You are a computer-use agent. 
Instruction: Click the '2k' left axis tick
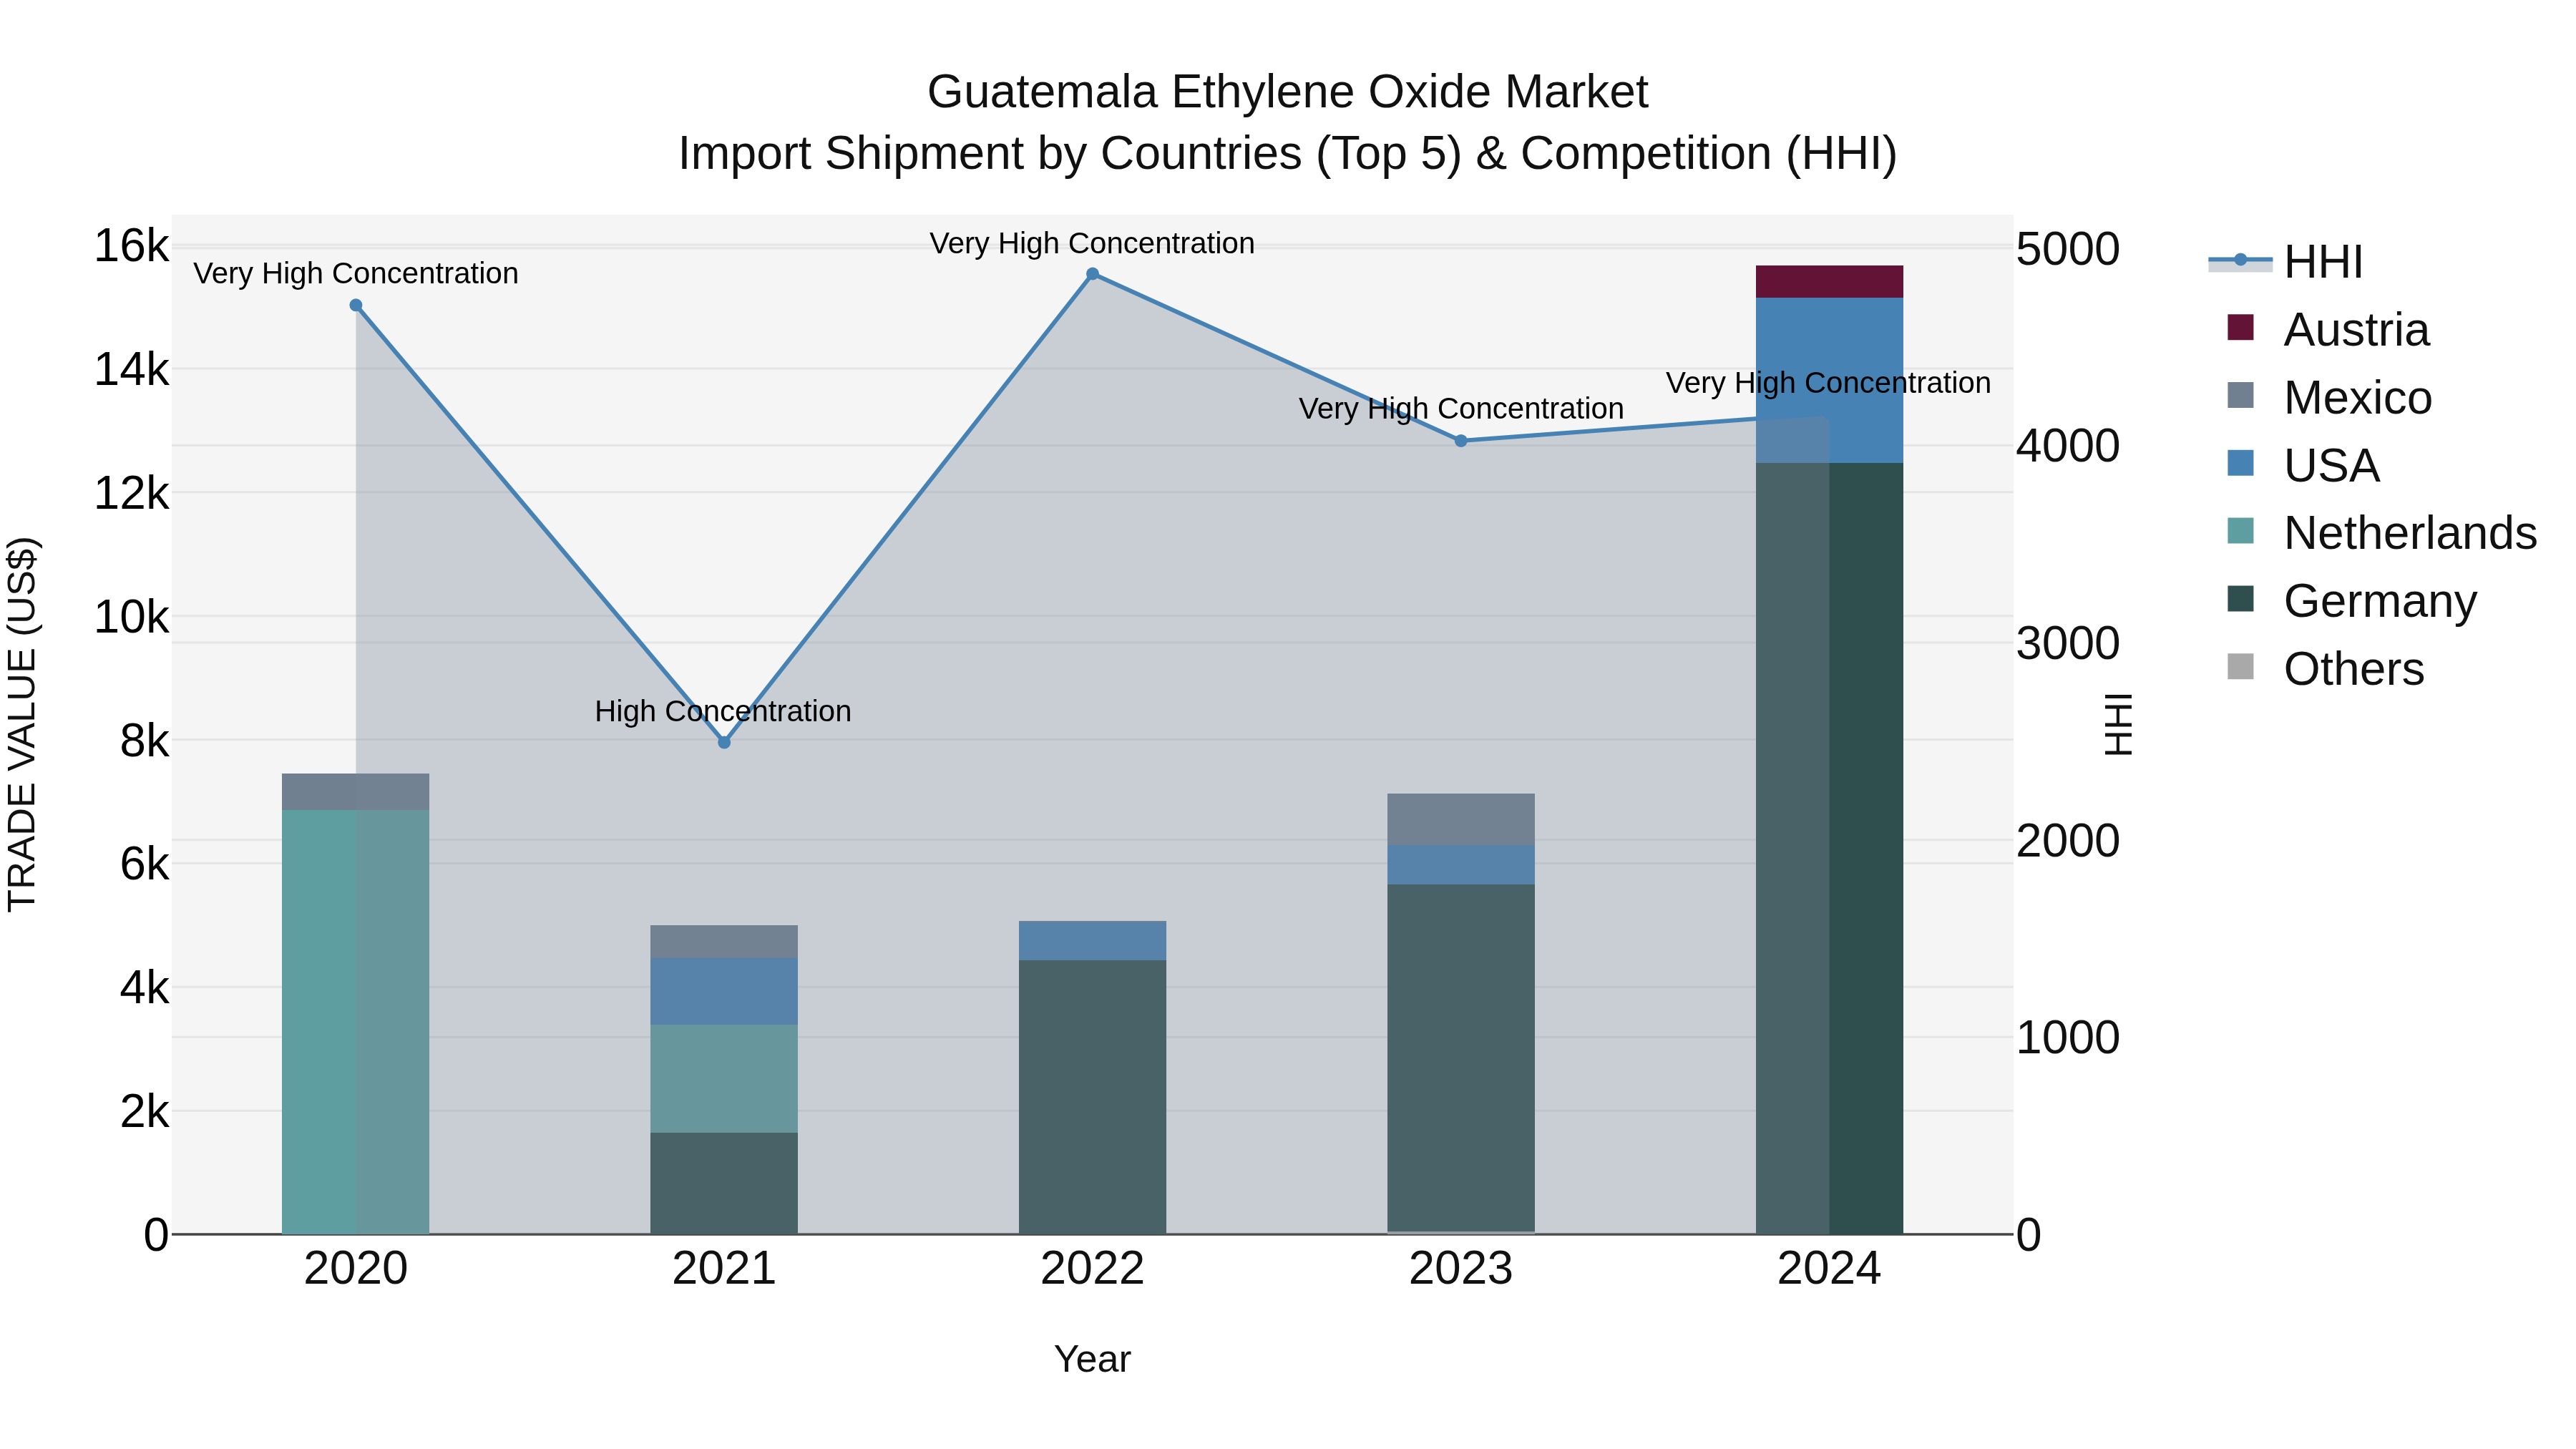[x=144, y=1111]
